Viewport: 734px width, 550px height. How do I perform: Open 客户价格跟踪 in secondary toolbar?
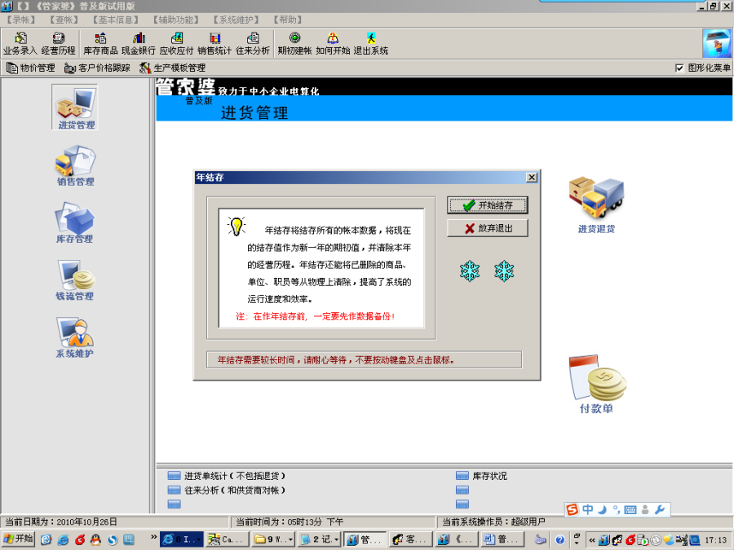[97, 68]
